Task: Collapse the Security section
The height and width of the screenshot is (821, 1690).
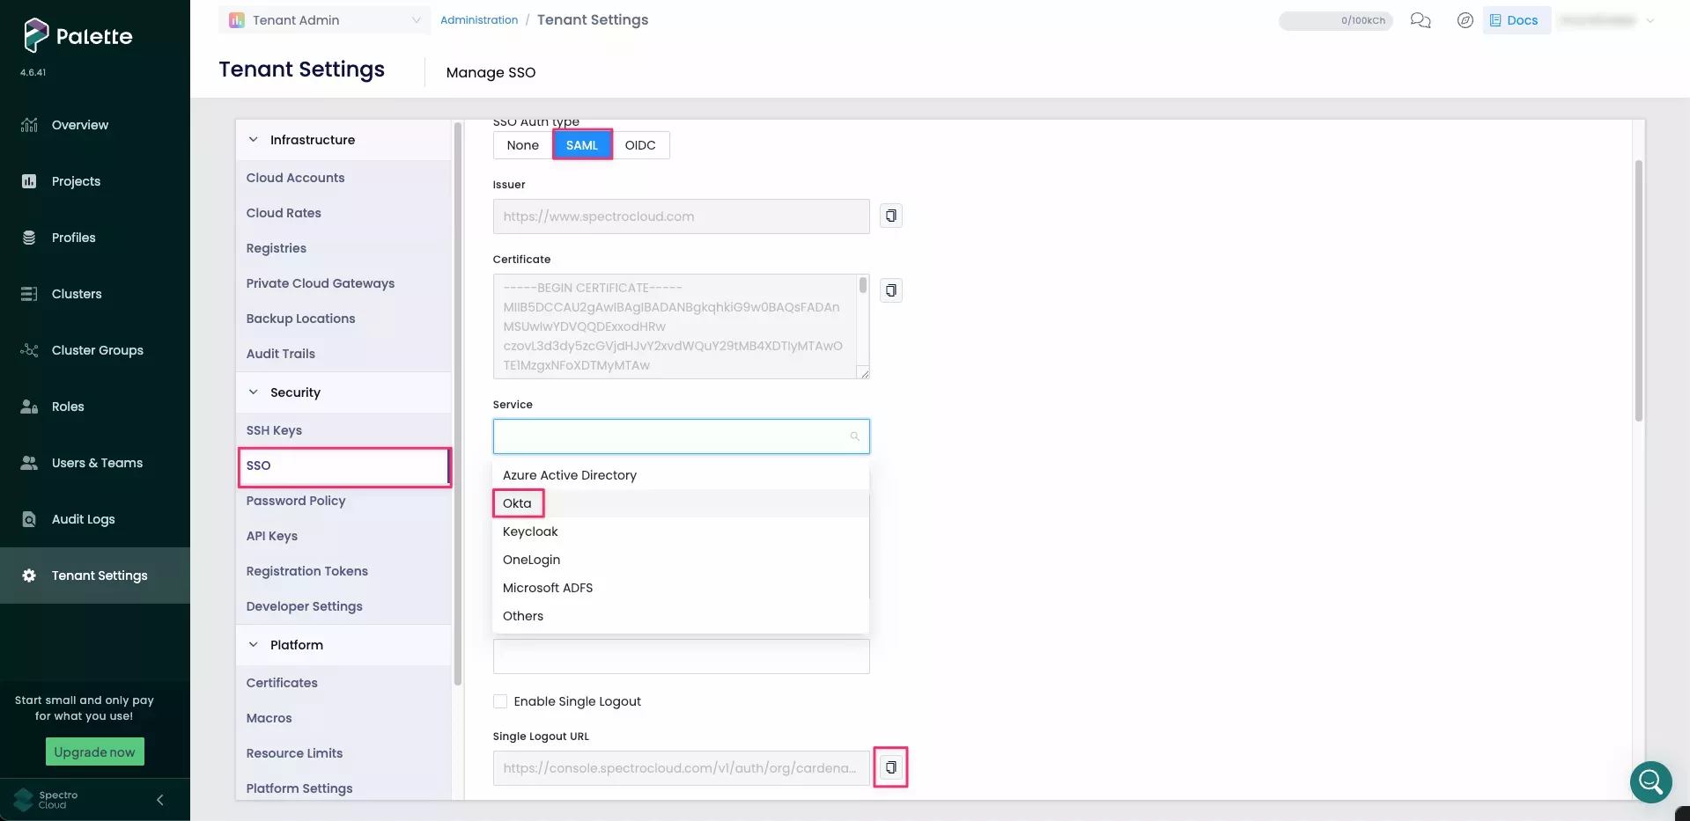Action: tap(253, 392)
